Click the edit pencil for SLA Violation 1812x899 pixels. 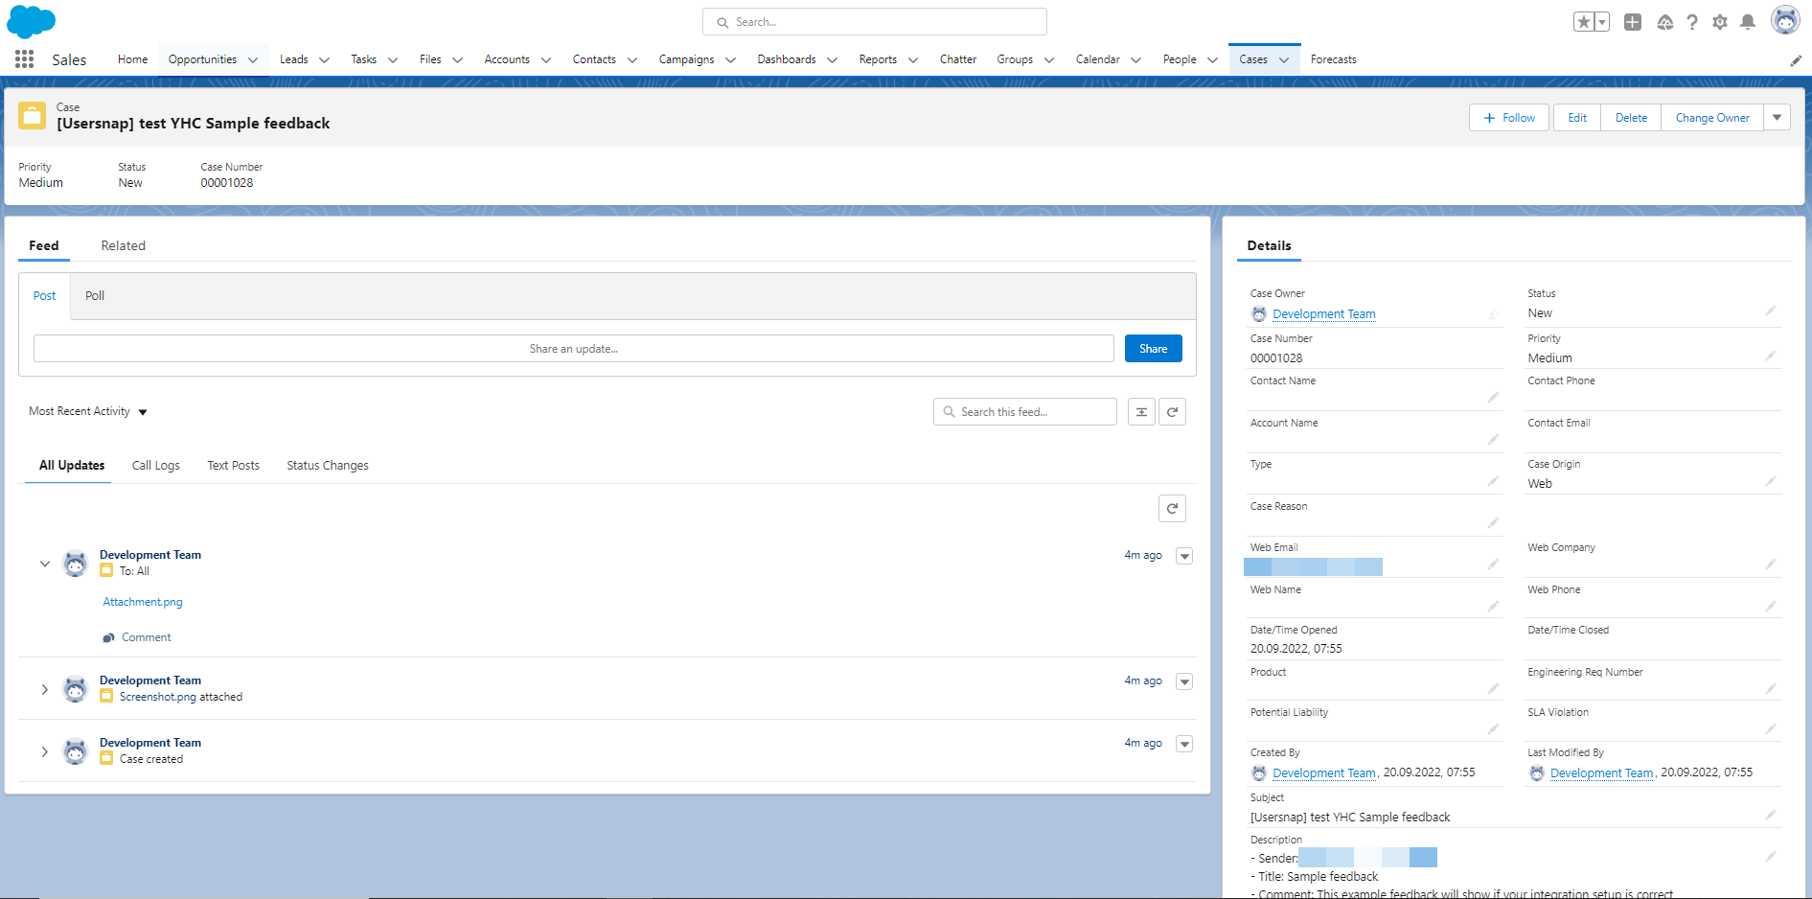pyautogui.click(x=1771, y=729)
